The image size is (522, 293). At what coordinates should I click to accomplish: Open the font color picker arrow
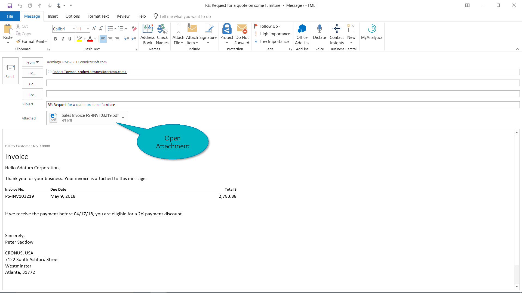(x=95, y=39)
